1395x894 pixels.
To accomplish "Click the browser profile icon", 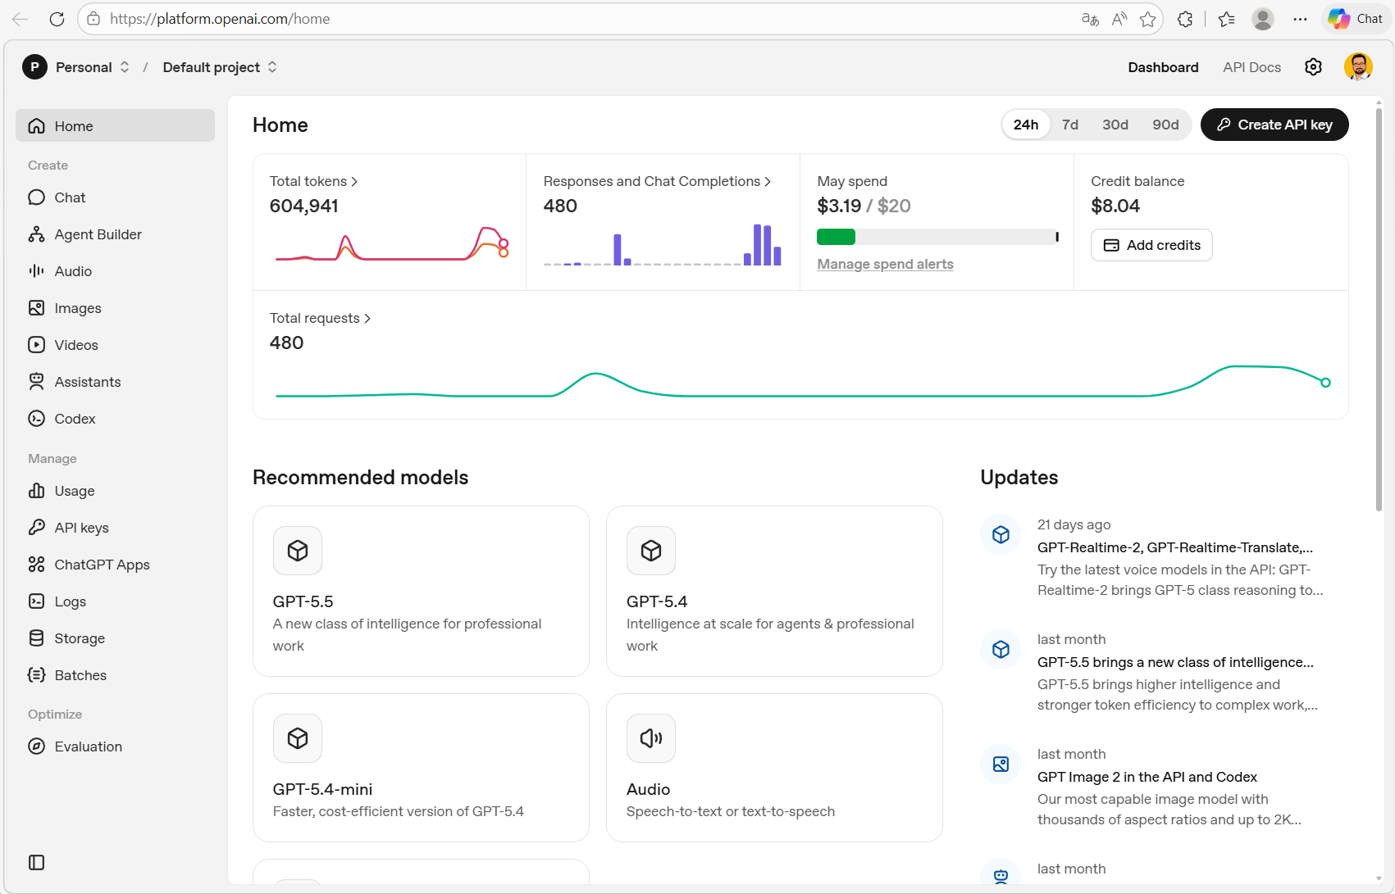I will 1263,19.
